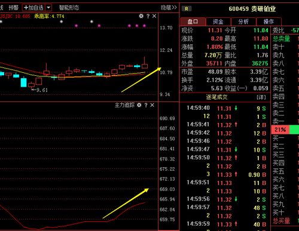This screenshot has width=299, height=231.
Task: Collapse side panel with 隐藏>>
Action: (x=169, y=8)
